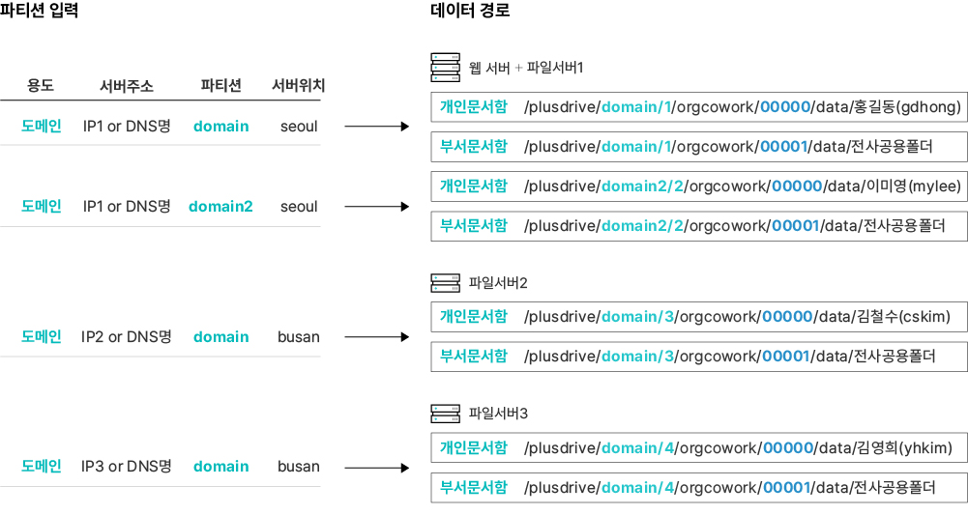Open the 김철수(cskim) 개인문서함 path
968x515 pixels.
pos(699,317)
